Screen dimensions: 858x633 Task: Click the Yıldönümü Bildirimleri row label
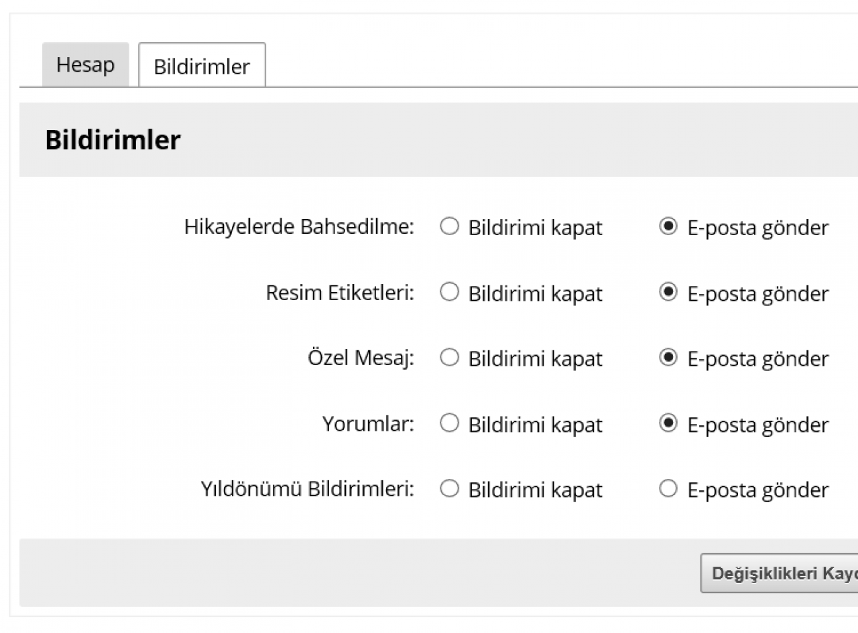[307, 490]
